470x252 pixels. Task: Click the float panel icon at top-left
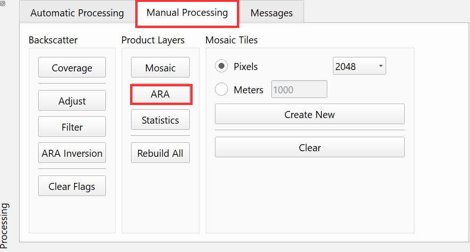pos(3,4)
